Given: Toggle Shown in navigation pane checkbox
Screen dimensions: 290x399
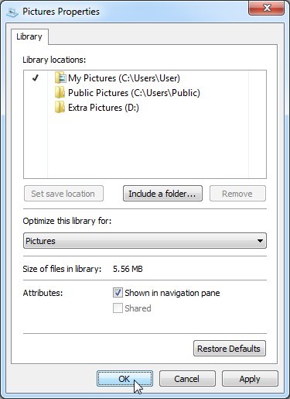Looking at the screenshot, I should point(118,293).
